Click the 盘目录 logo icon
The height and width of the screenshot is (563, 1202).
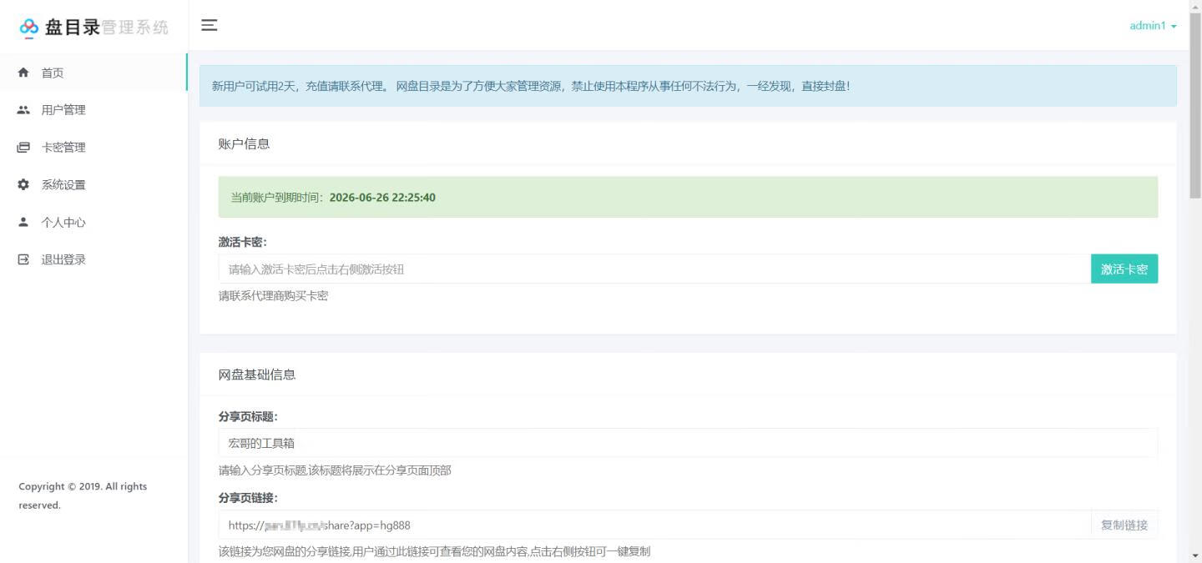pos(29,26)
